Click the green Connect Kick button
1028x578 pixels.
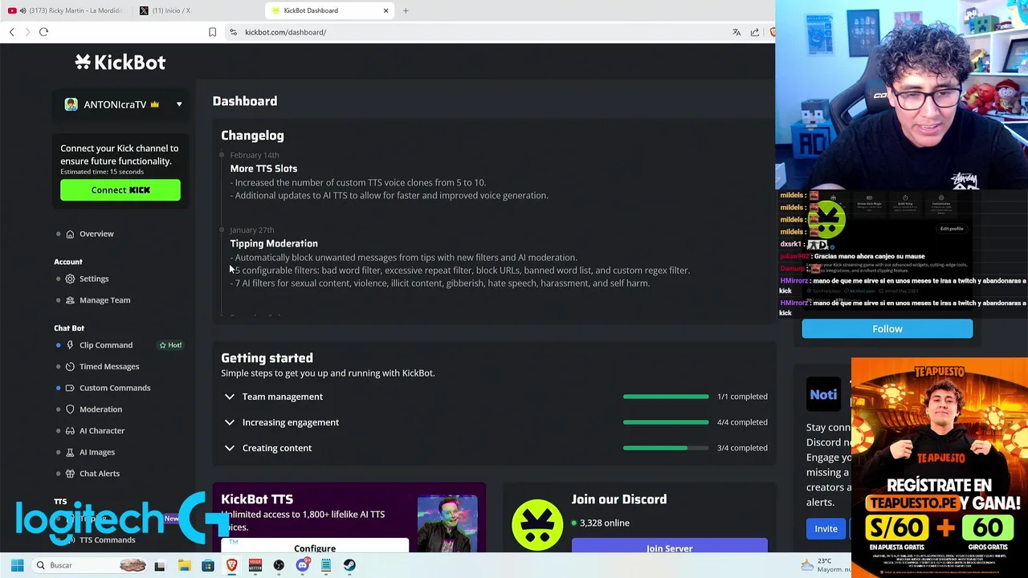point(120,190)
